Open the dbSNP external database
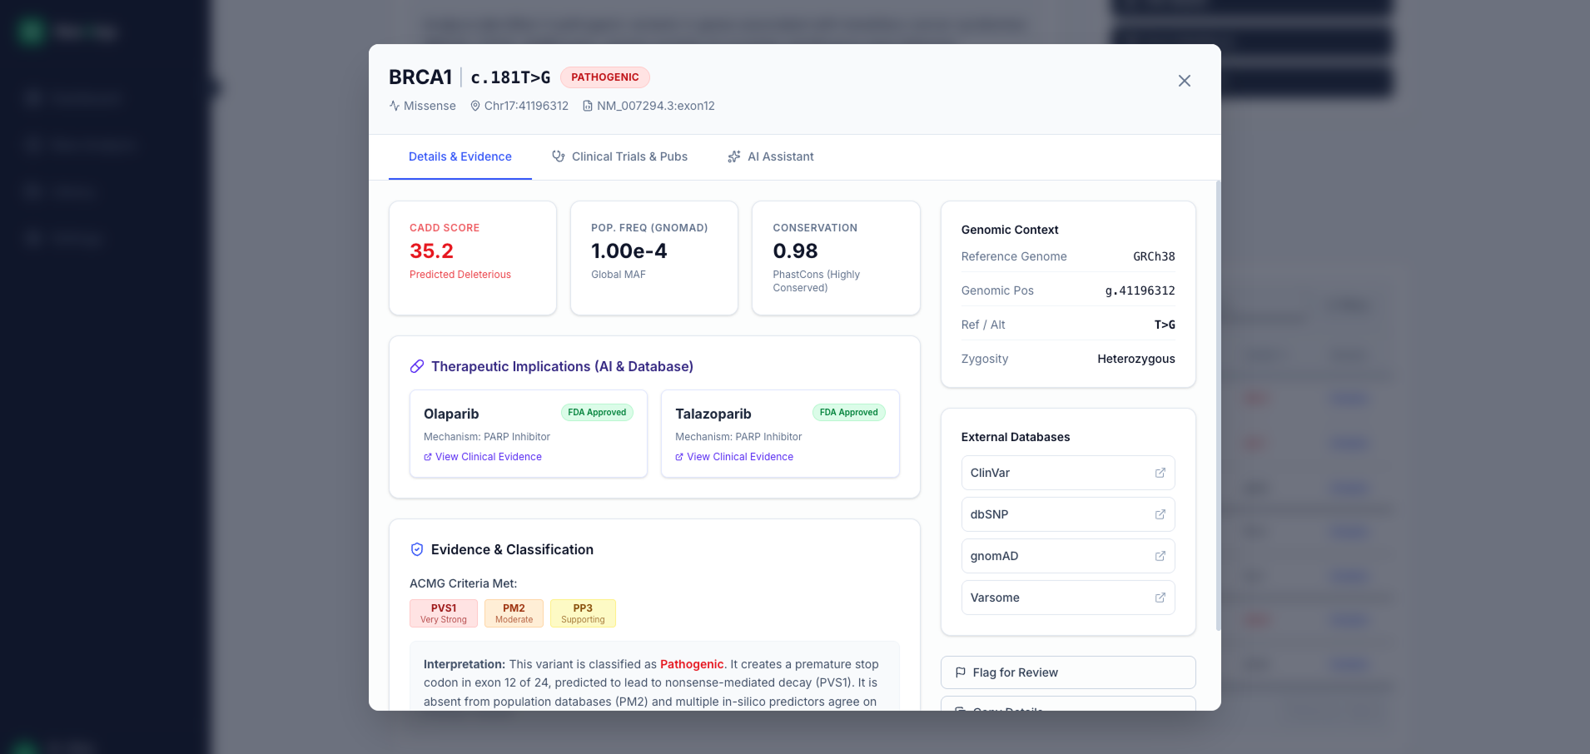 point(1068,514)
